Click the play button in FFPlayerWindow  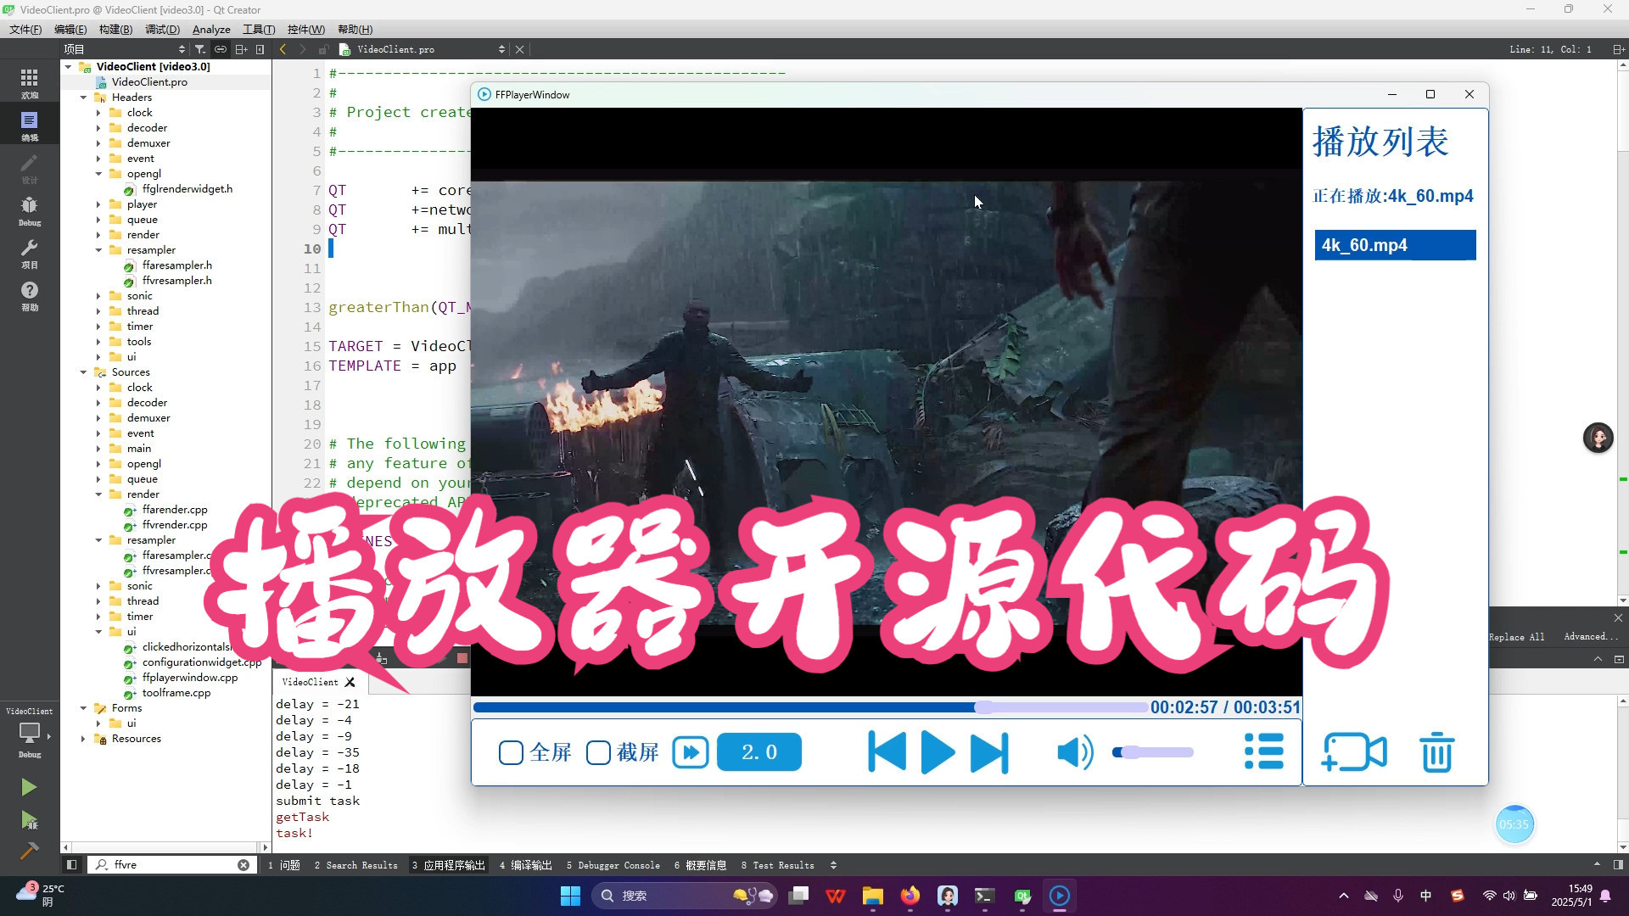(938, 752)
